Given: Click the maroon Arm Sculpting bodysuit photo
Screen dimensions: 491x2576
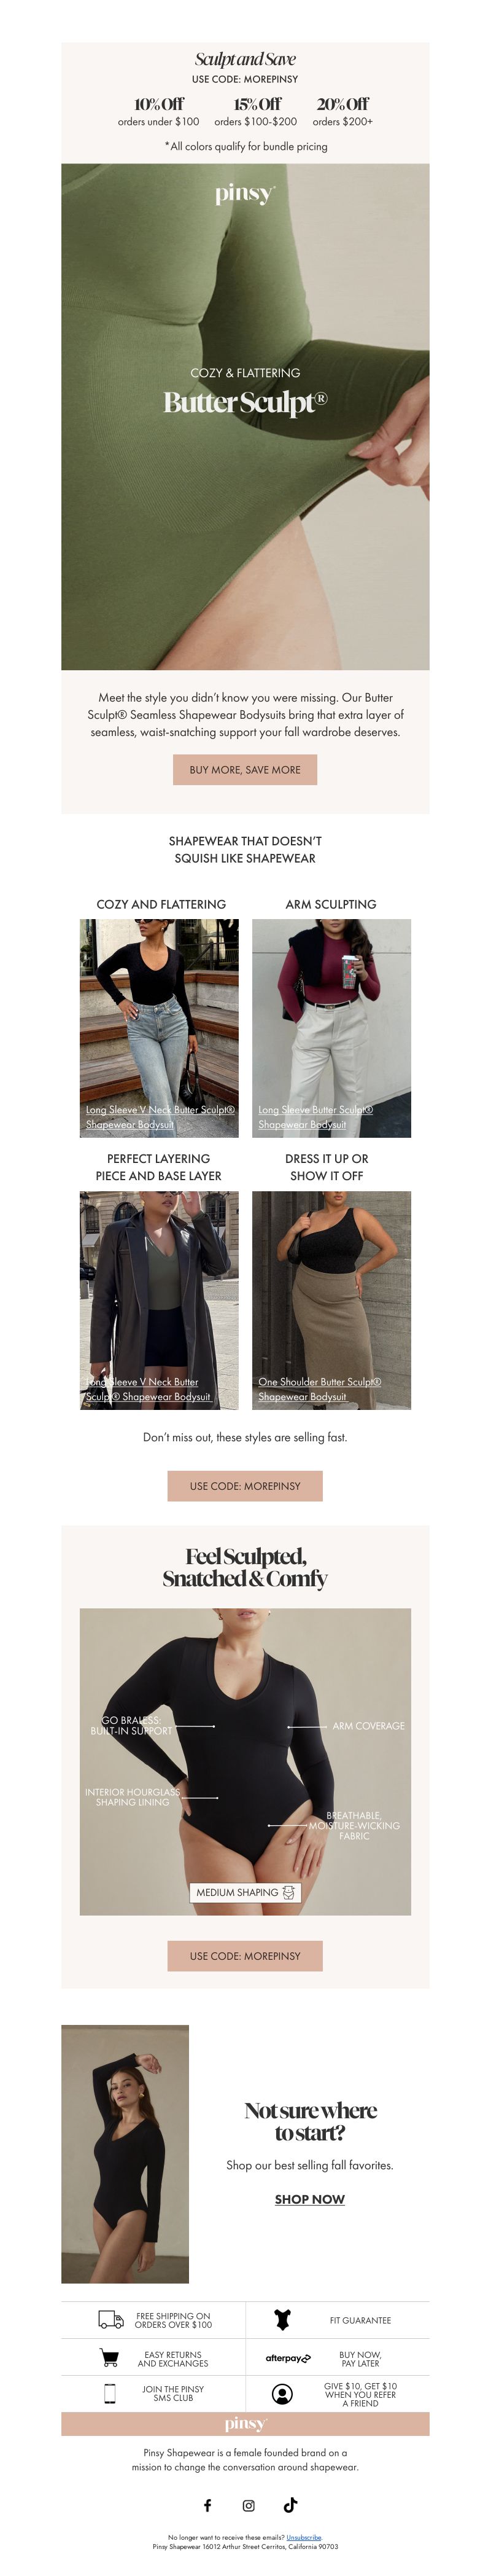Looking at the screenshot, I should pos(331,1028).
